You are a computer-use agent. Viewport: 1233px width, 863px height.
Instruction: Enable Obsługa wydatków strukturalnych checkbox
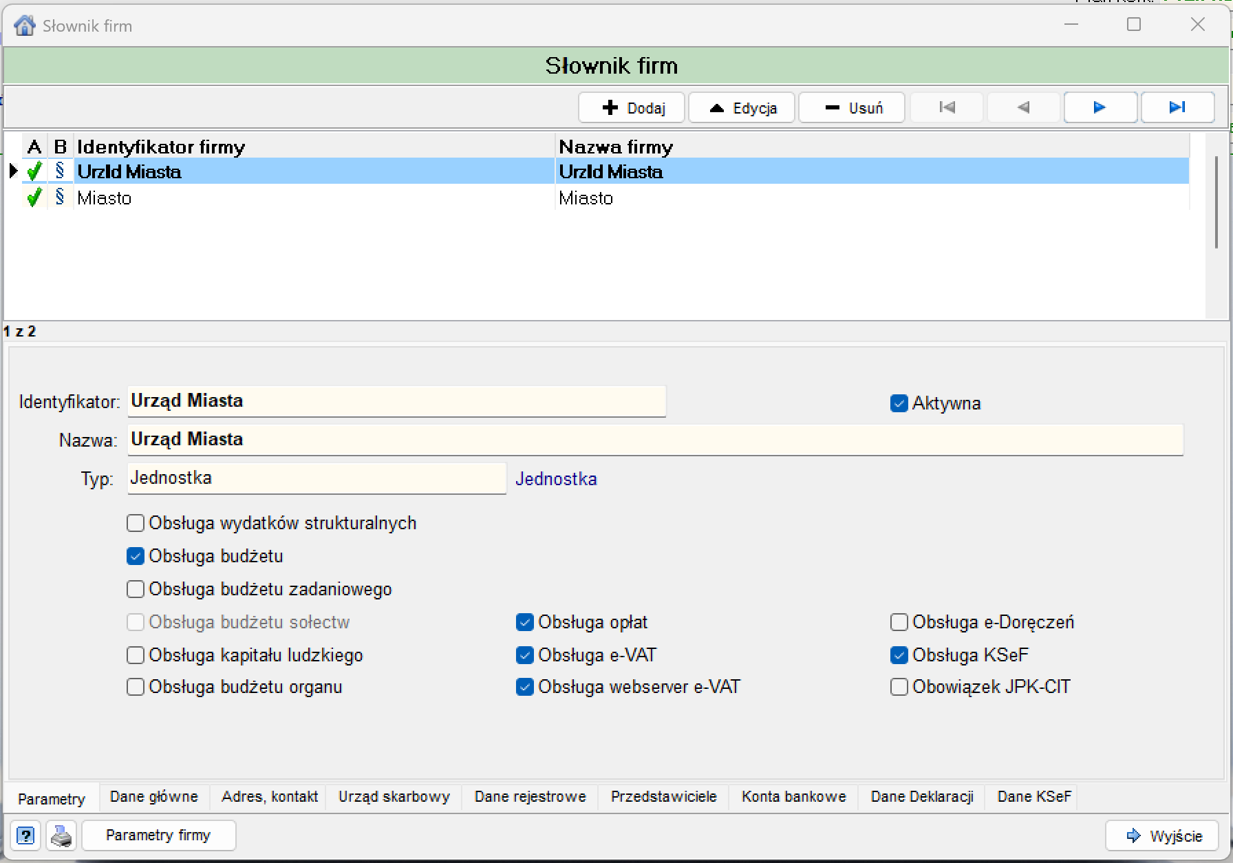pyautogui.click(x=136, y=523)
